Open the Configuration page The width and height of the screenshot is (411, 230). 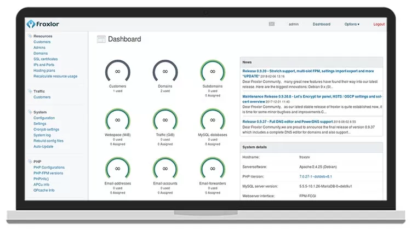click(44, 118)
